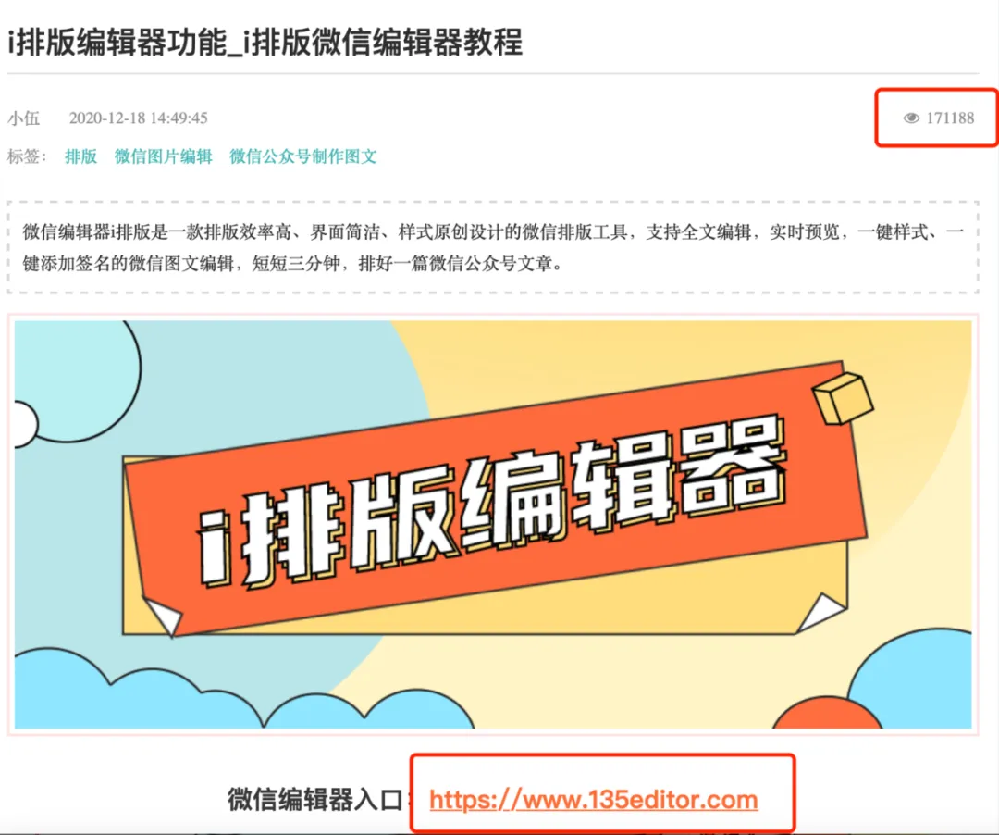Click the article title i排版编辑器功能
999x835 pixels.
[x=117, y=44]
